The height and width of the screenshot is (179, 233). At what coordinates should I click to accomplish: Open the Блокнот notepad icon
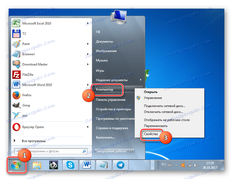point(16,54)
